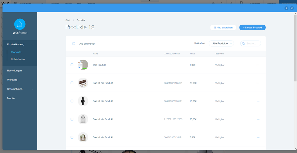
Task: Open the Alle Produkte collection dropdown
Action: tap(221, 44)
